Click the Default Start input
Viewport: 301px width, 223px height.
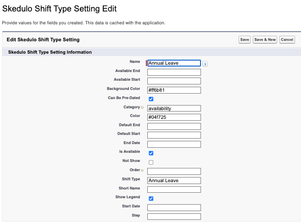click(174, 135)
